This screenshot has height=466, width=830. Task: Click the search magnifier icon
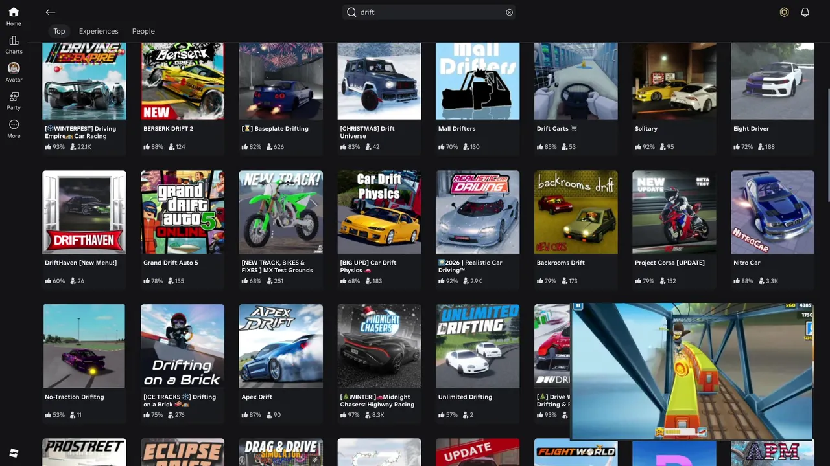point(351,12)
